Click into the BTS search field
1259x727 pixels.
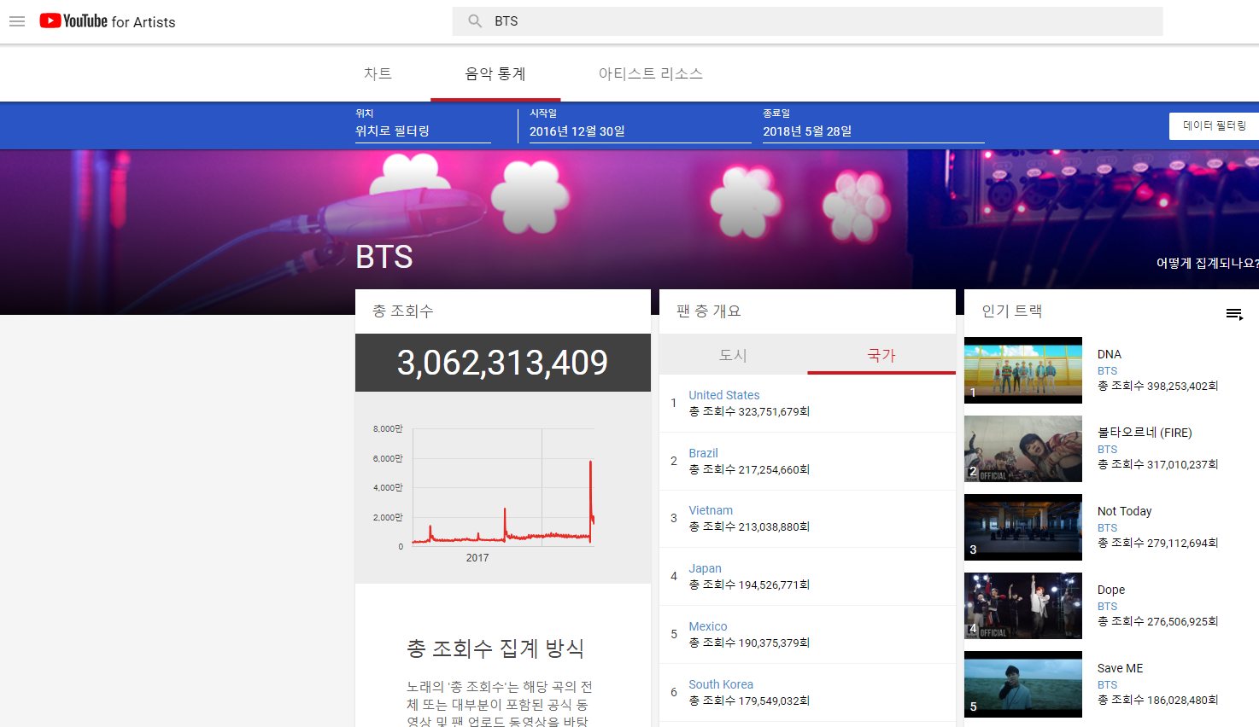[820, 21]
